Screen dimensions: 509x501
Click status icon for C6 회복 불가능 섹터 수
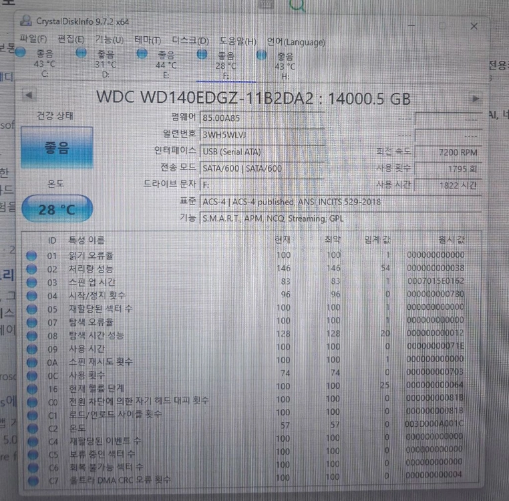pyautogui.click(x=33, y=468)
